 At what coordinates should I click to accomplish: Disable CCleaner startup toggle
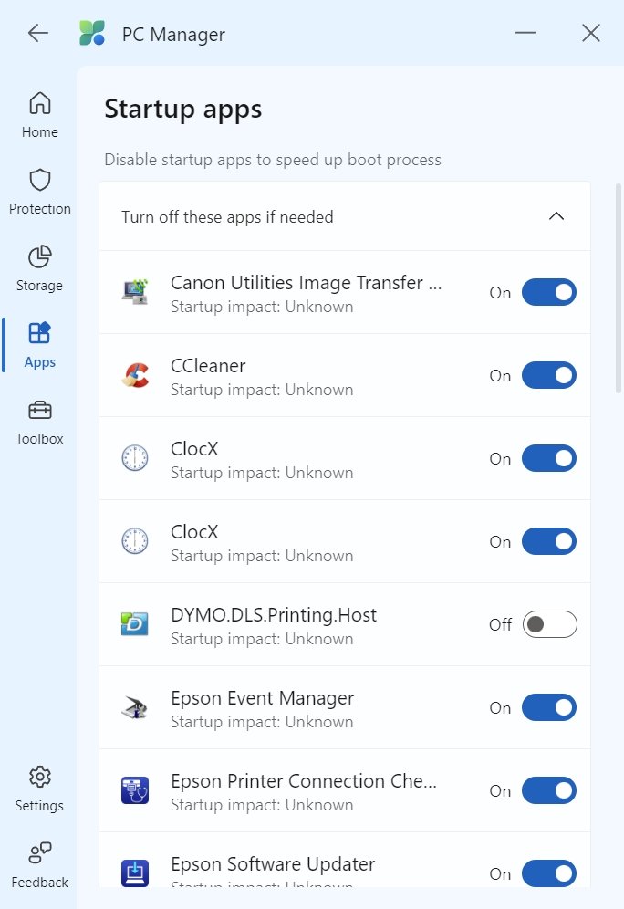point(548,375)
